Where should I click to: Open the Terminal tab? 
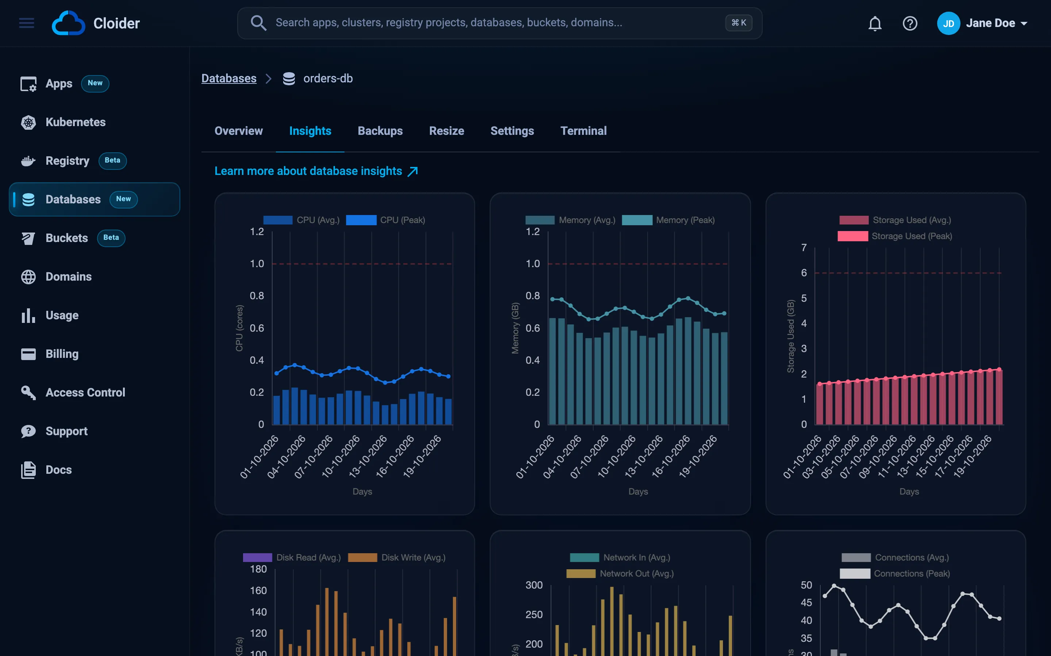pyautogui.click(x=583, y=131)
